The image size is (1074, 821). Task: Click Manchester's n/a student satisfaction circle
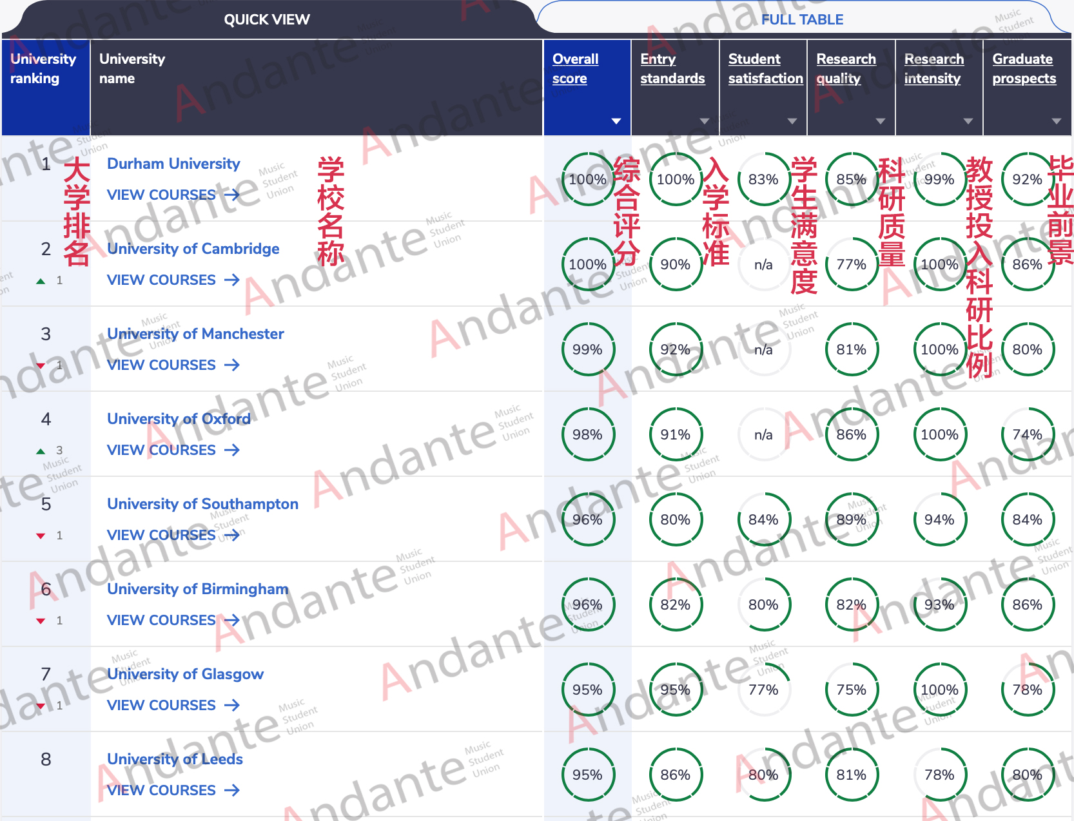[763, 349]
